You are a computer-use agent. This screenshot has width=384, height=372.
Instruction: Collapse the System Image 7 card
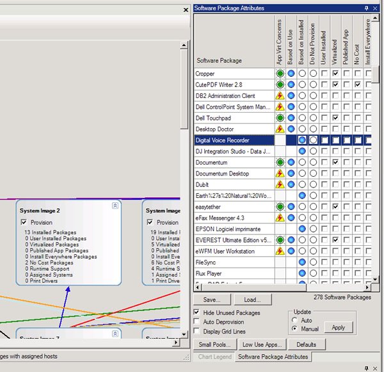click(115, 334)
